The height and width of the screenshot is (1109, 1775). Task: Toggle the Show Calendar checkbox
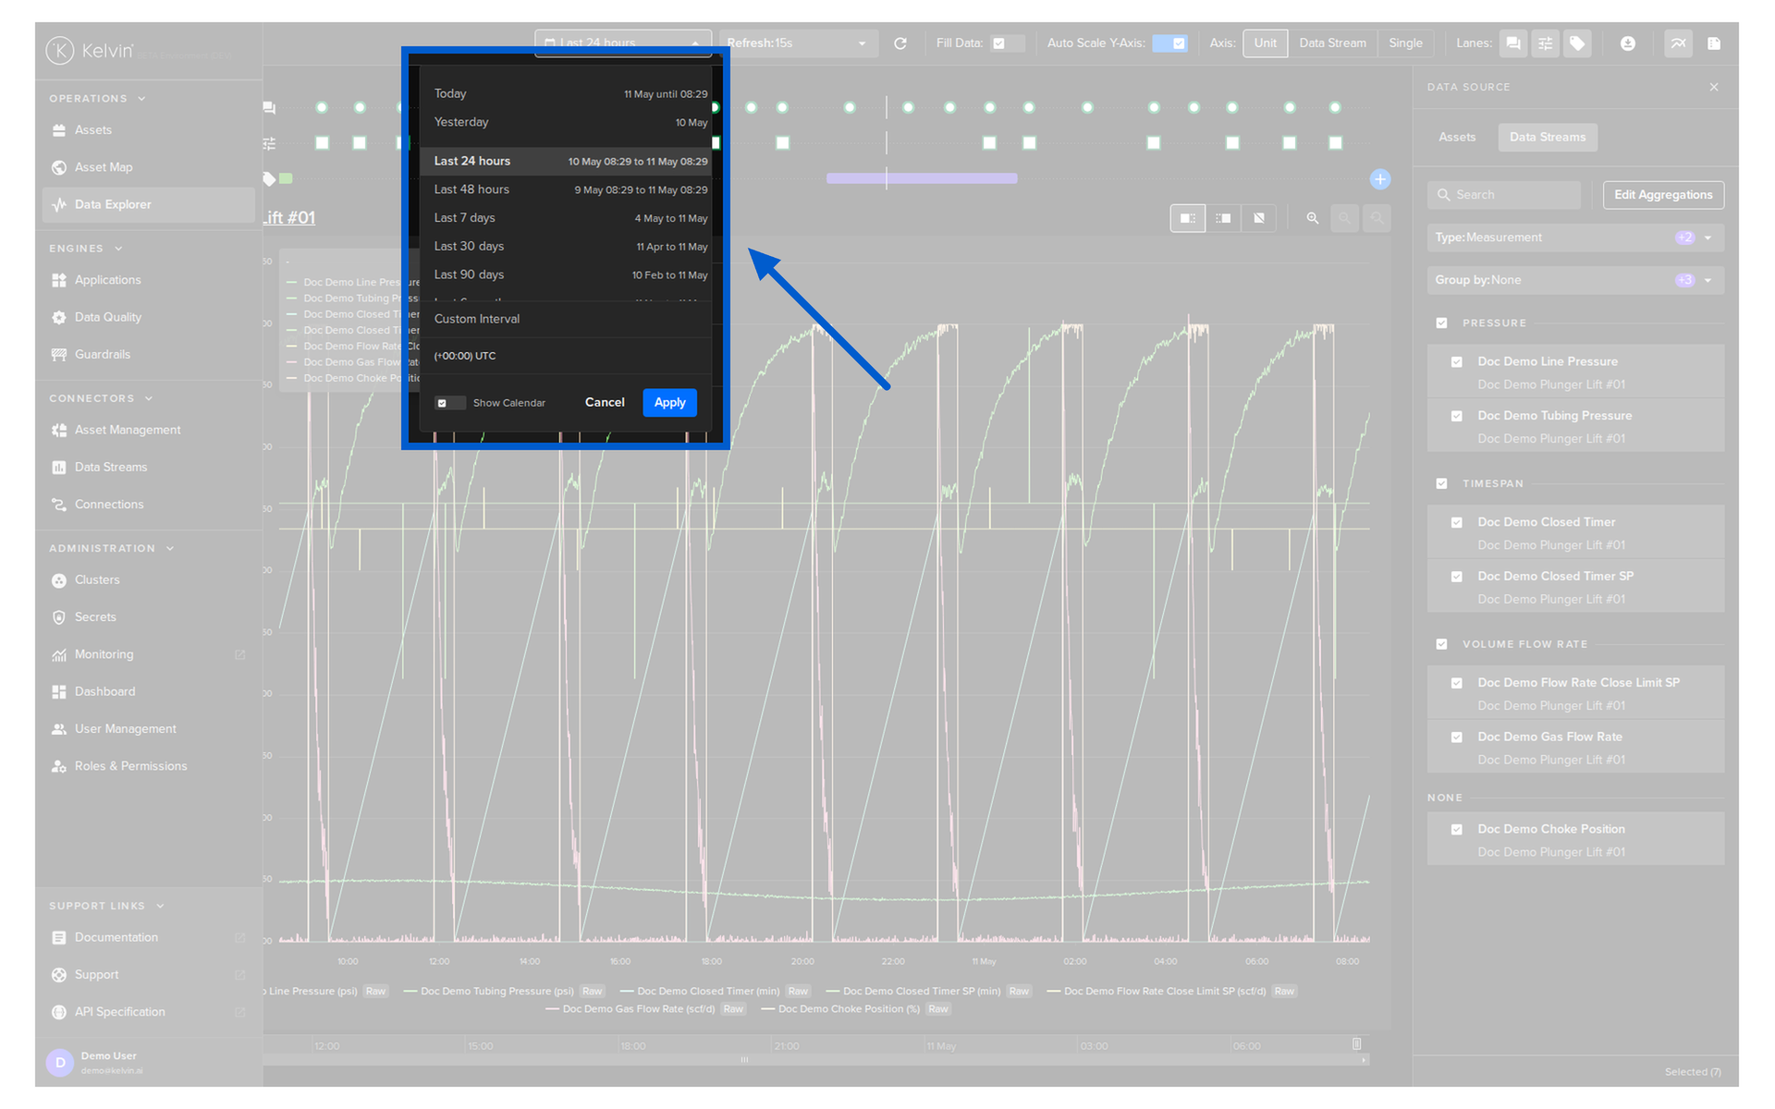[442, 403]
